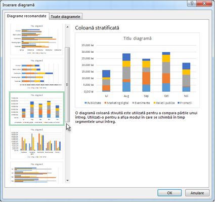Viewport: 215px width, 202px height.
Task: Click the stacked column chart description text
Action: [x=136, y=117]
